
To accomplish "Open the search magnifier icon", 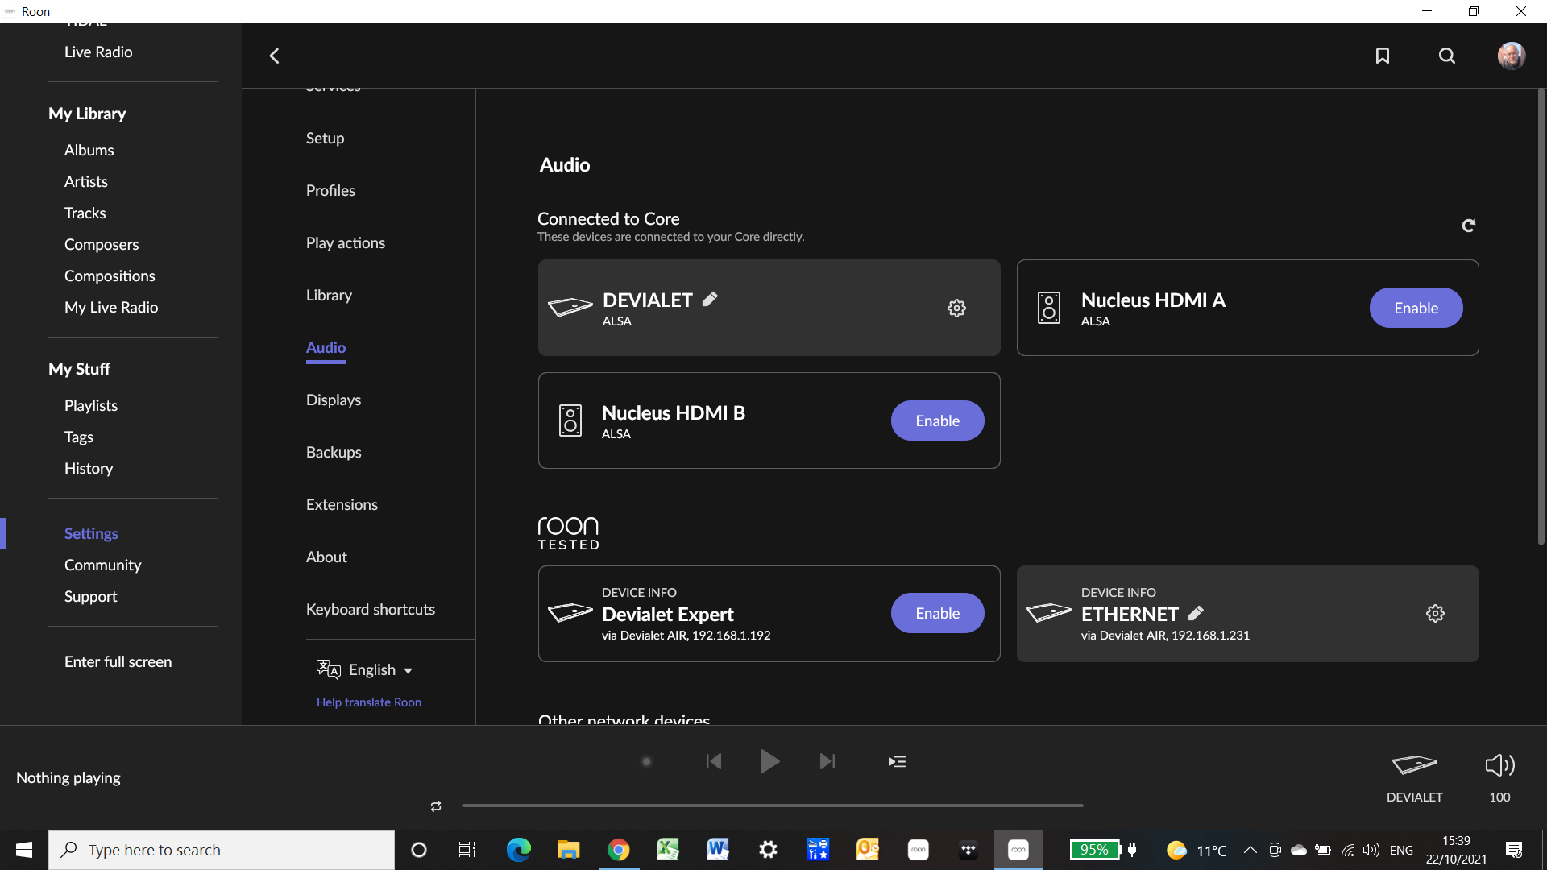I will [1447, 56].
